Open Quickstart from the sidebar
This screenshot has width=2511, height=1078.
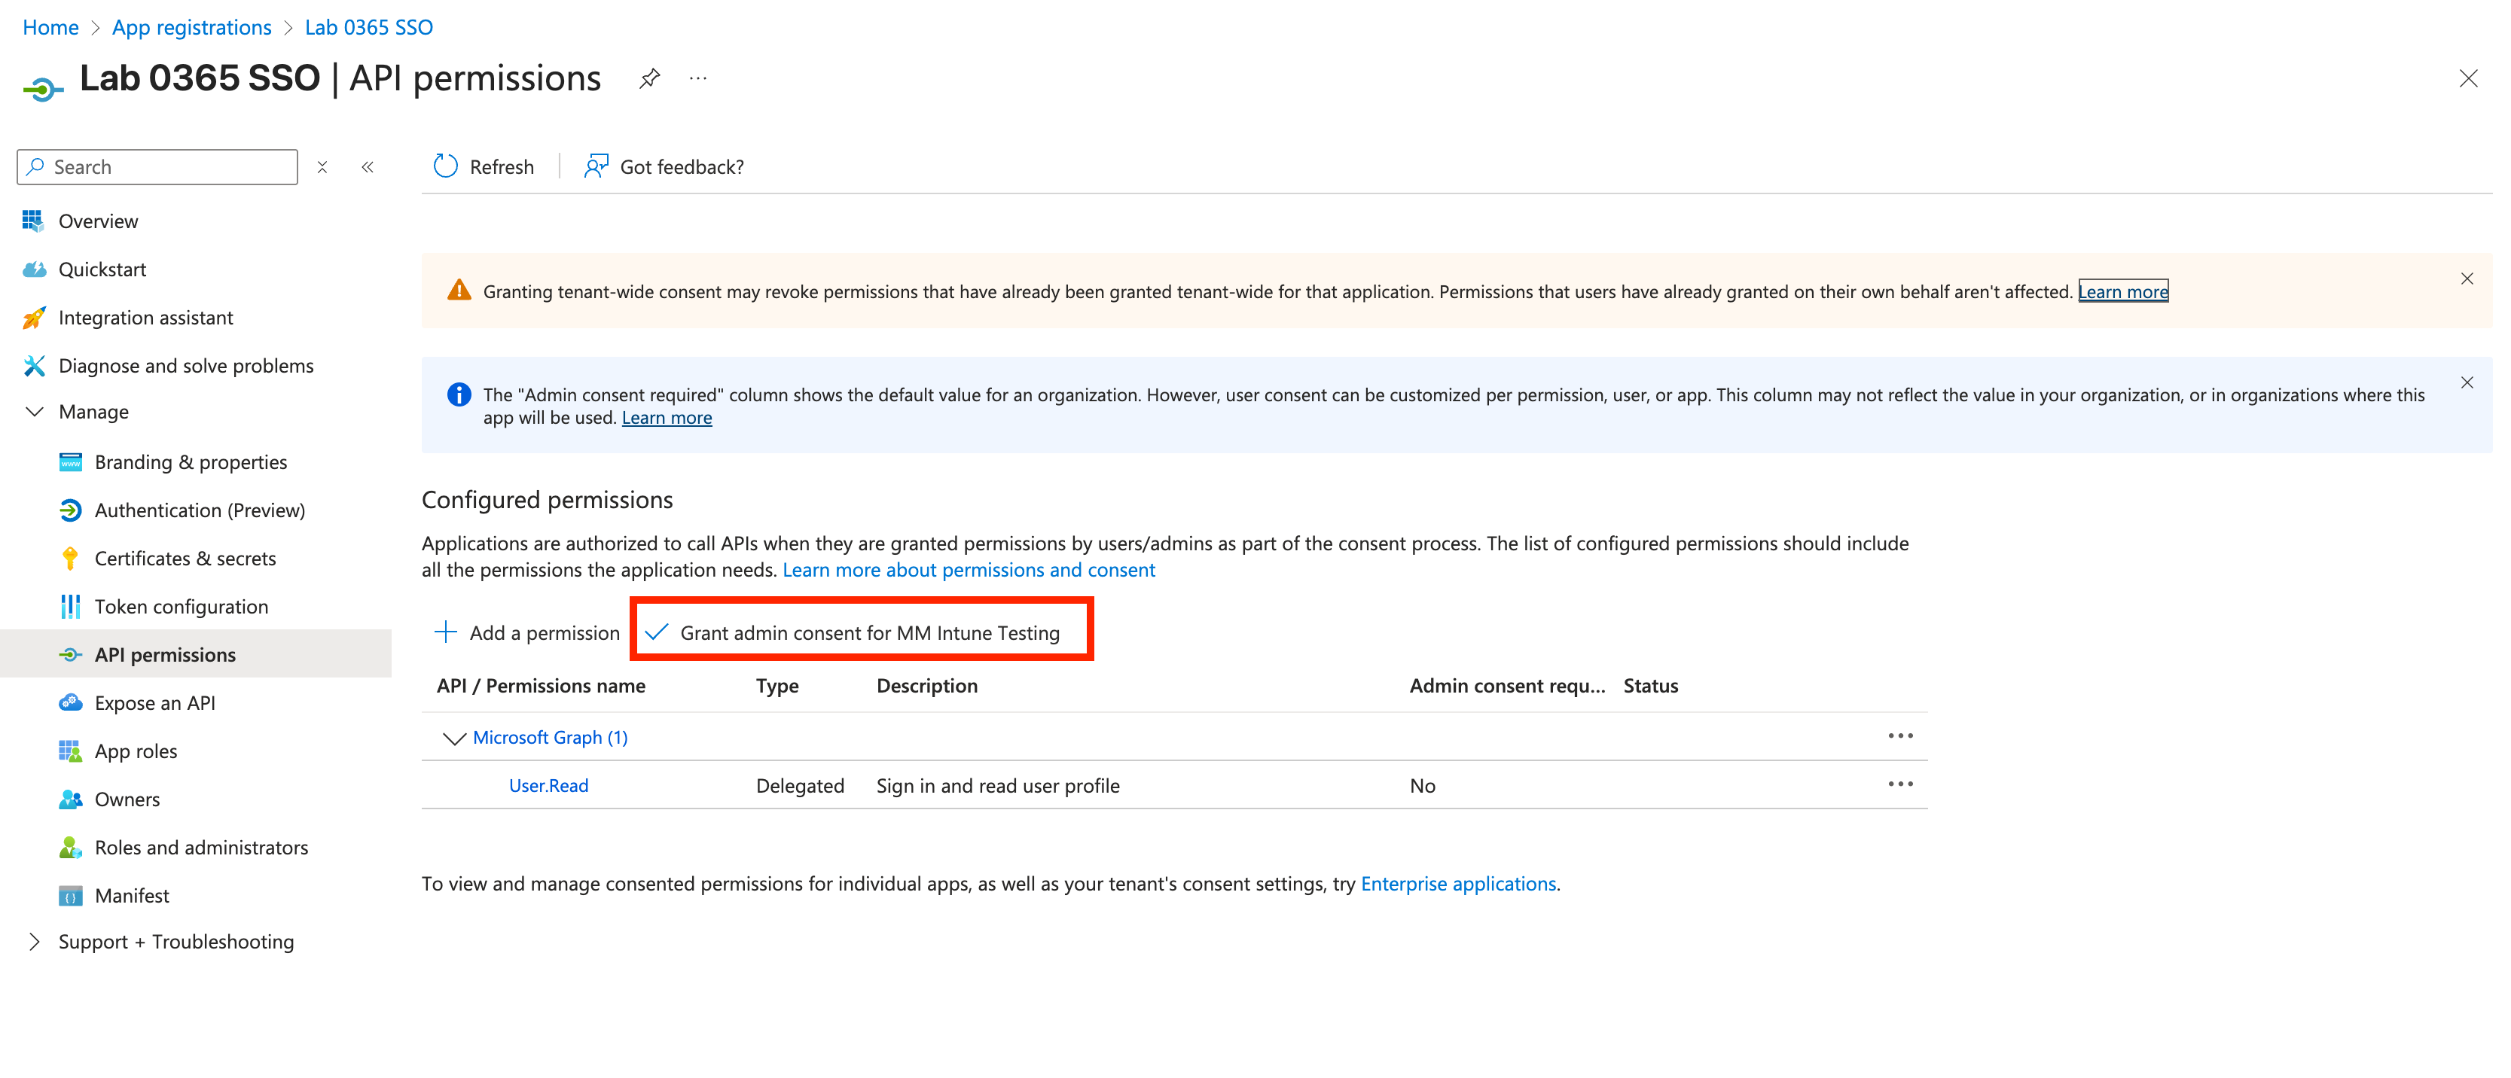tap(103, 269)
